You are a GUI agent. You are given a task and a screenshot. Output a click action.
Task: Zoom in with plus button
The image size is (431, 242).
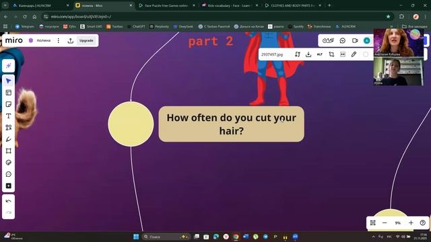pyautogui.click(x=411, y=223)
